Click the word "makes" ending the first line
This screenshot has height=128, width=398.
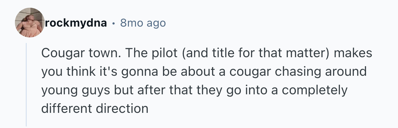tap(353, 53)
